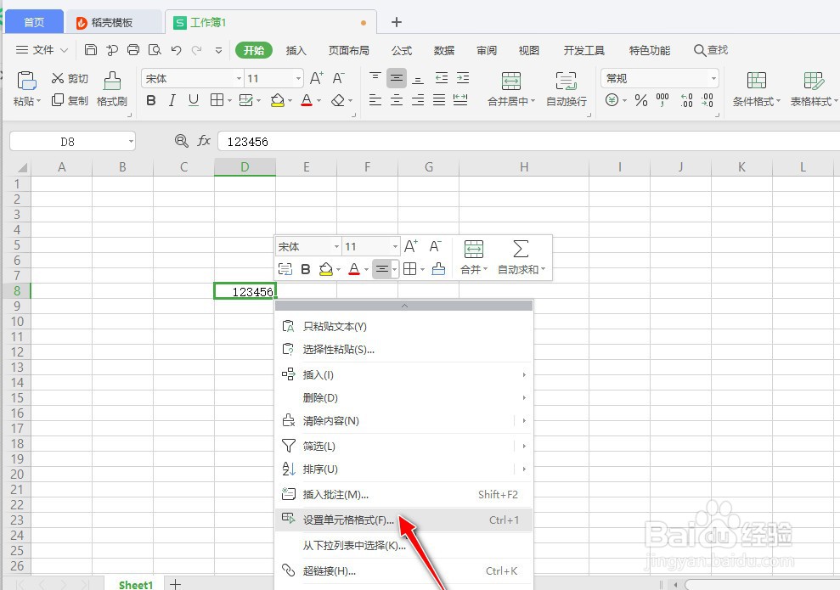
Task: Open the 稻壳模板 tab
Action: (x=112, y=22)
